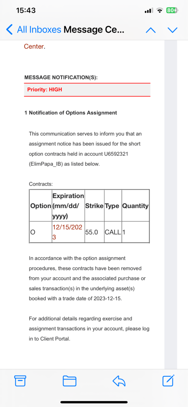Tap the home indicator bar at bottom
The width and height of the screenshot is (188, 407).
[x=94, y=402]
